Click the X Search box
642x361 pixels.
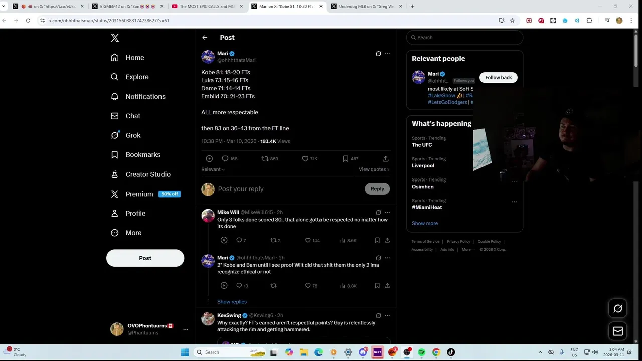(464, 38)
